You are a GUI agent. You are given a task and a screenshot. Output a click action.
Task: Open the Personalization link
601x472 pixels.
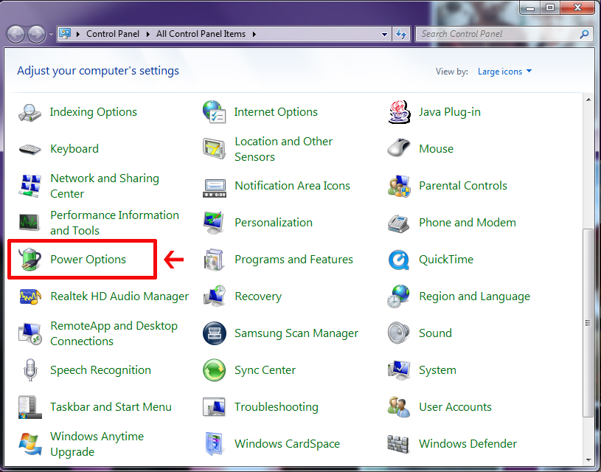(274, 223)
